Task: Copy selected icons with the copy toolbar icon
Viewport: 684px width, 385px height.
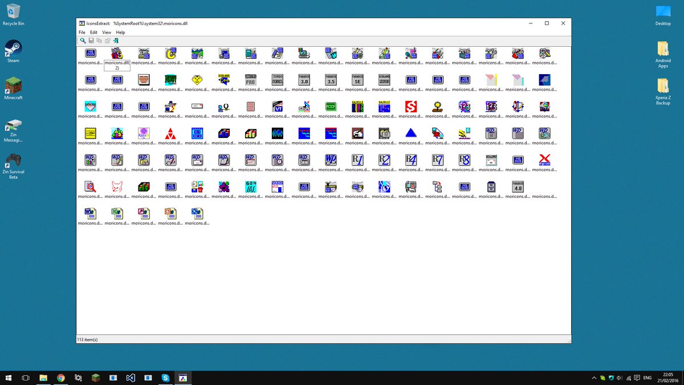Action: point(99,40)
